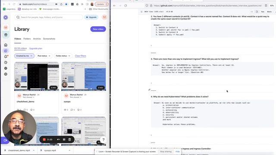The width and height of the screenshot is (276, 155).
Task: Switch to the Screenshots tab
Action: pos(49,39)
